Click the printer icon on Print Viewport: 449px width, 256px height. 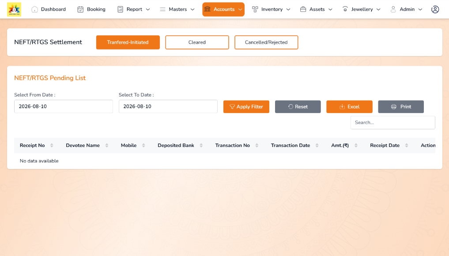point(394,106)
